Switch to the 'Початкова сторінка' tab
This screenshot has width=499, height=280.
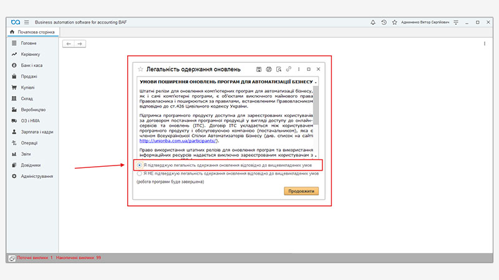[36, 32]
